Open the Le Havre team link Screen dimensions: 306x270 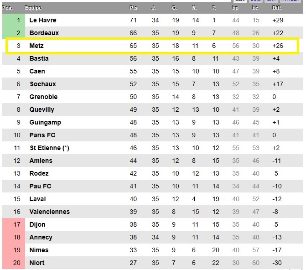coord(43,20)
